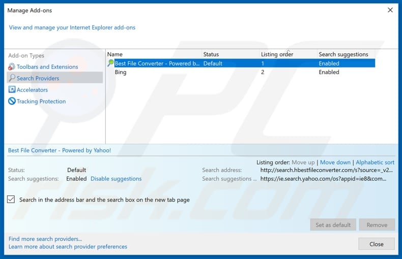Sort by the Listing order column header
402x259 pixels.
pyautogui.click(x=288, y=54)
